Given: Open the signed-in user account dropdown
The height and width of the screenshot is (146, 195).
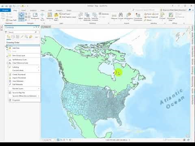Looking at the screenshot, I should 174,10.
